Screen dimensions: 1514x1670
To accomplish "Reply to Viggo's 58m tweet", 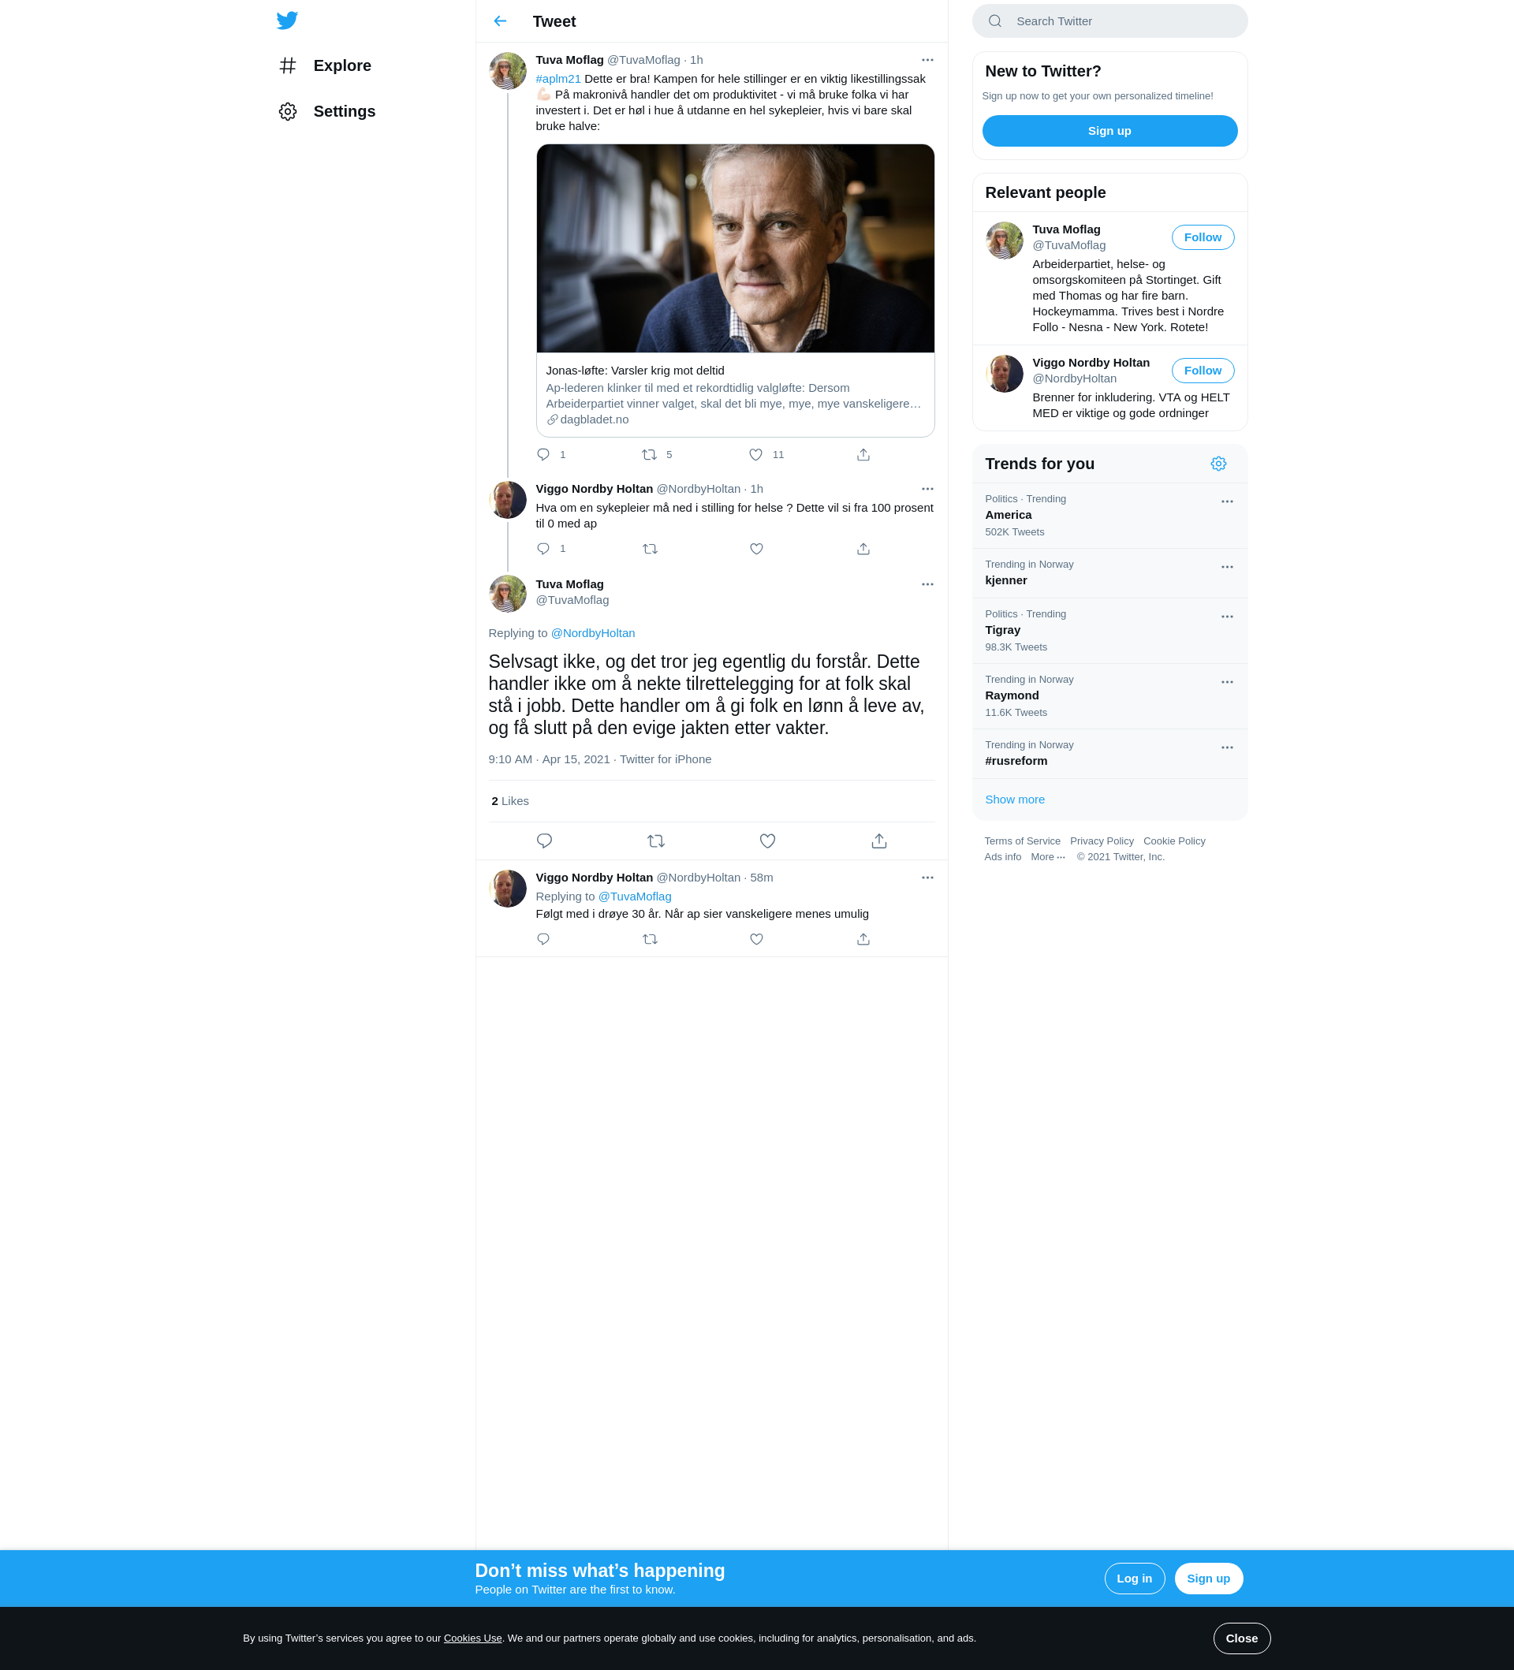I will (543, 938).
